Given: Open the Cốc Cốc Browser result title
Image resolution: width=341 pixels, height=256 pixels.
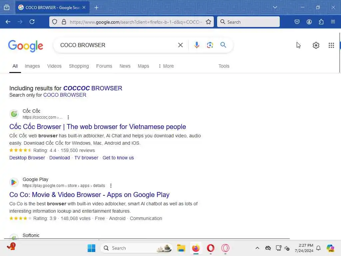Looking at the screenshot, I should 98,127.
